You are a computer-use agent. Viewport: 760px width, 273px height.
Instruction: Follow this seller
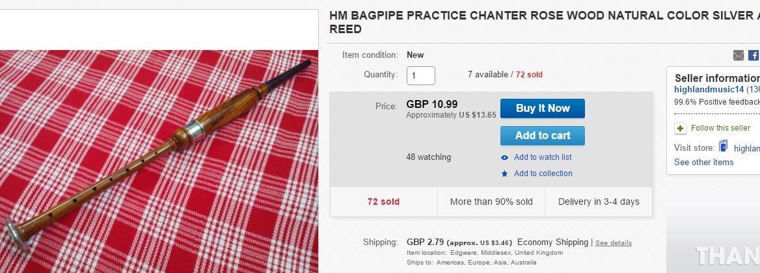coord(720,128)
